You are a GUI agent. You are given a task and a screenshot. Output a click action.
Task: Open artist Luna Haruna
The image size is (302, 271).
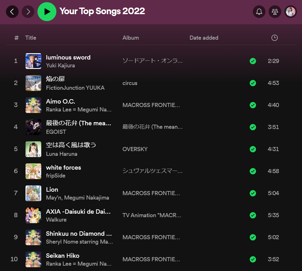pyautogui.click(x=62, y=154)
